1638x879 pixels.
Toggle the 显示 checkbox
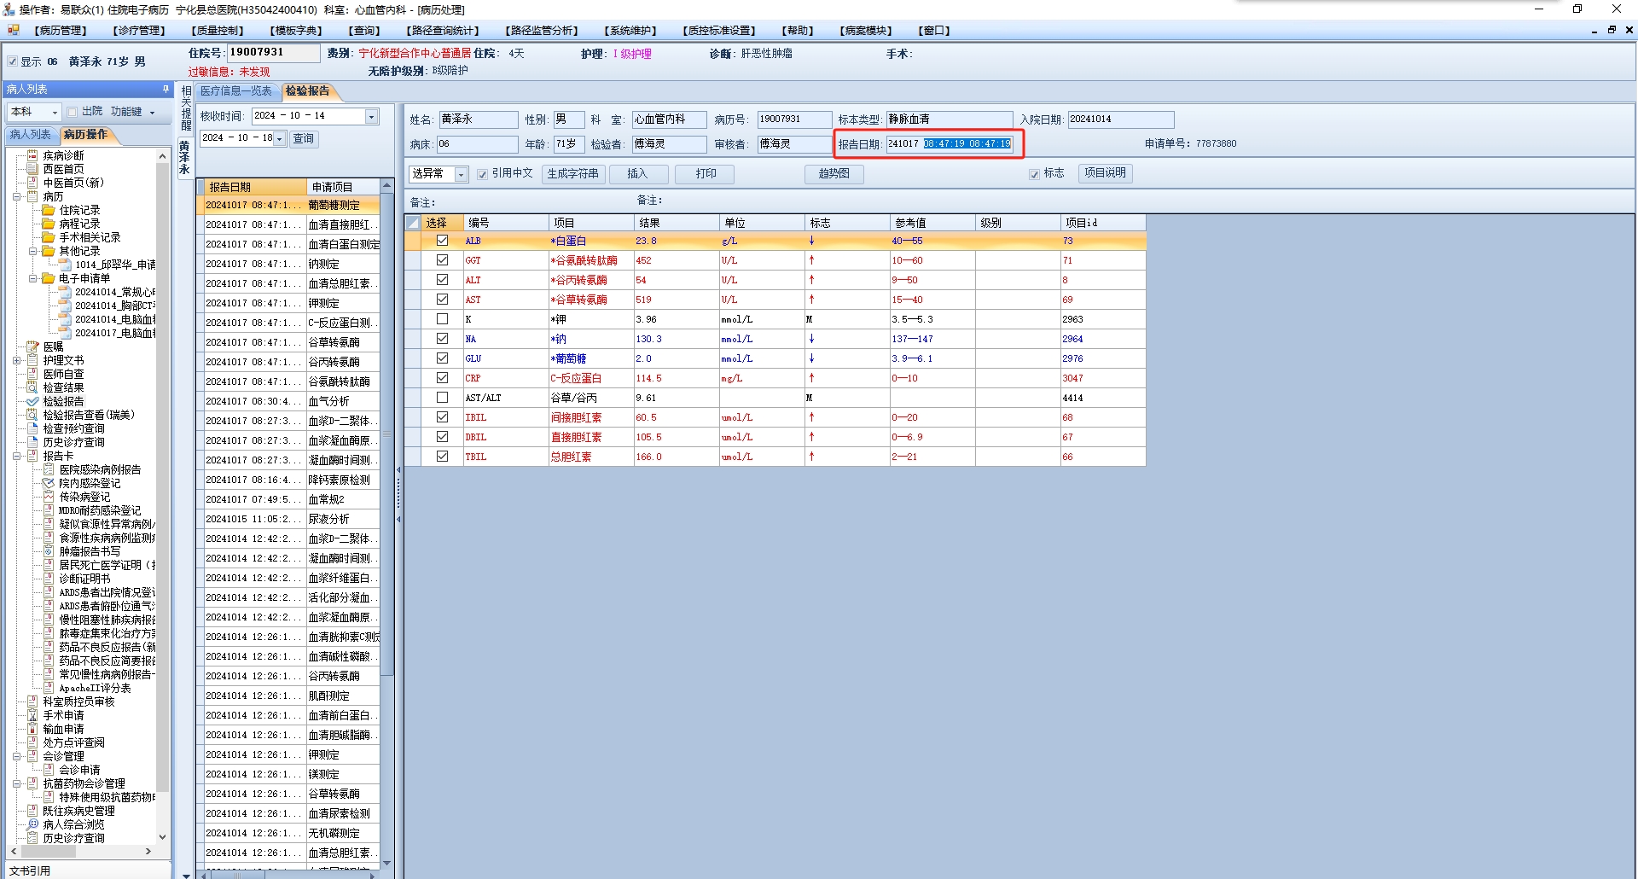12,61
